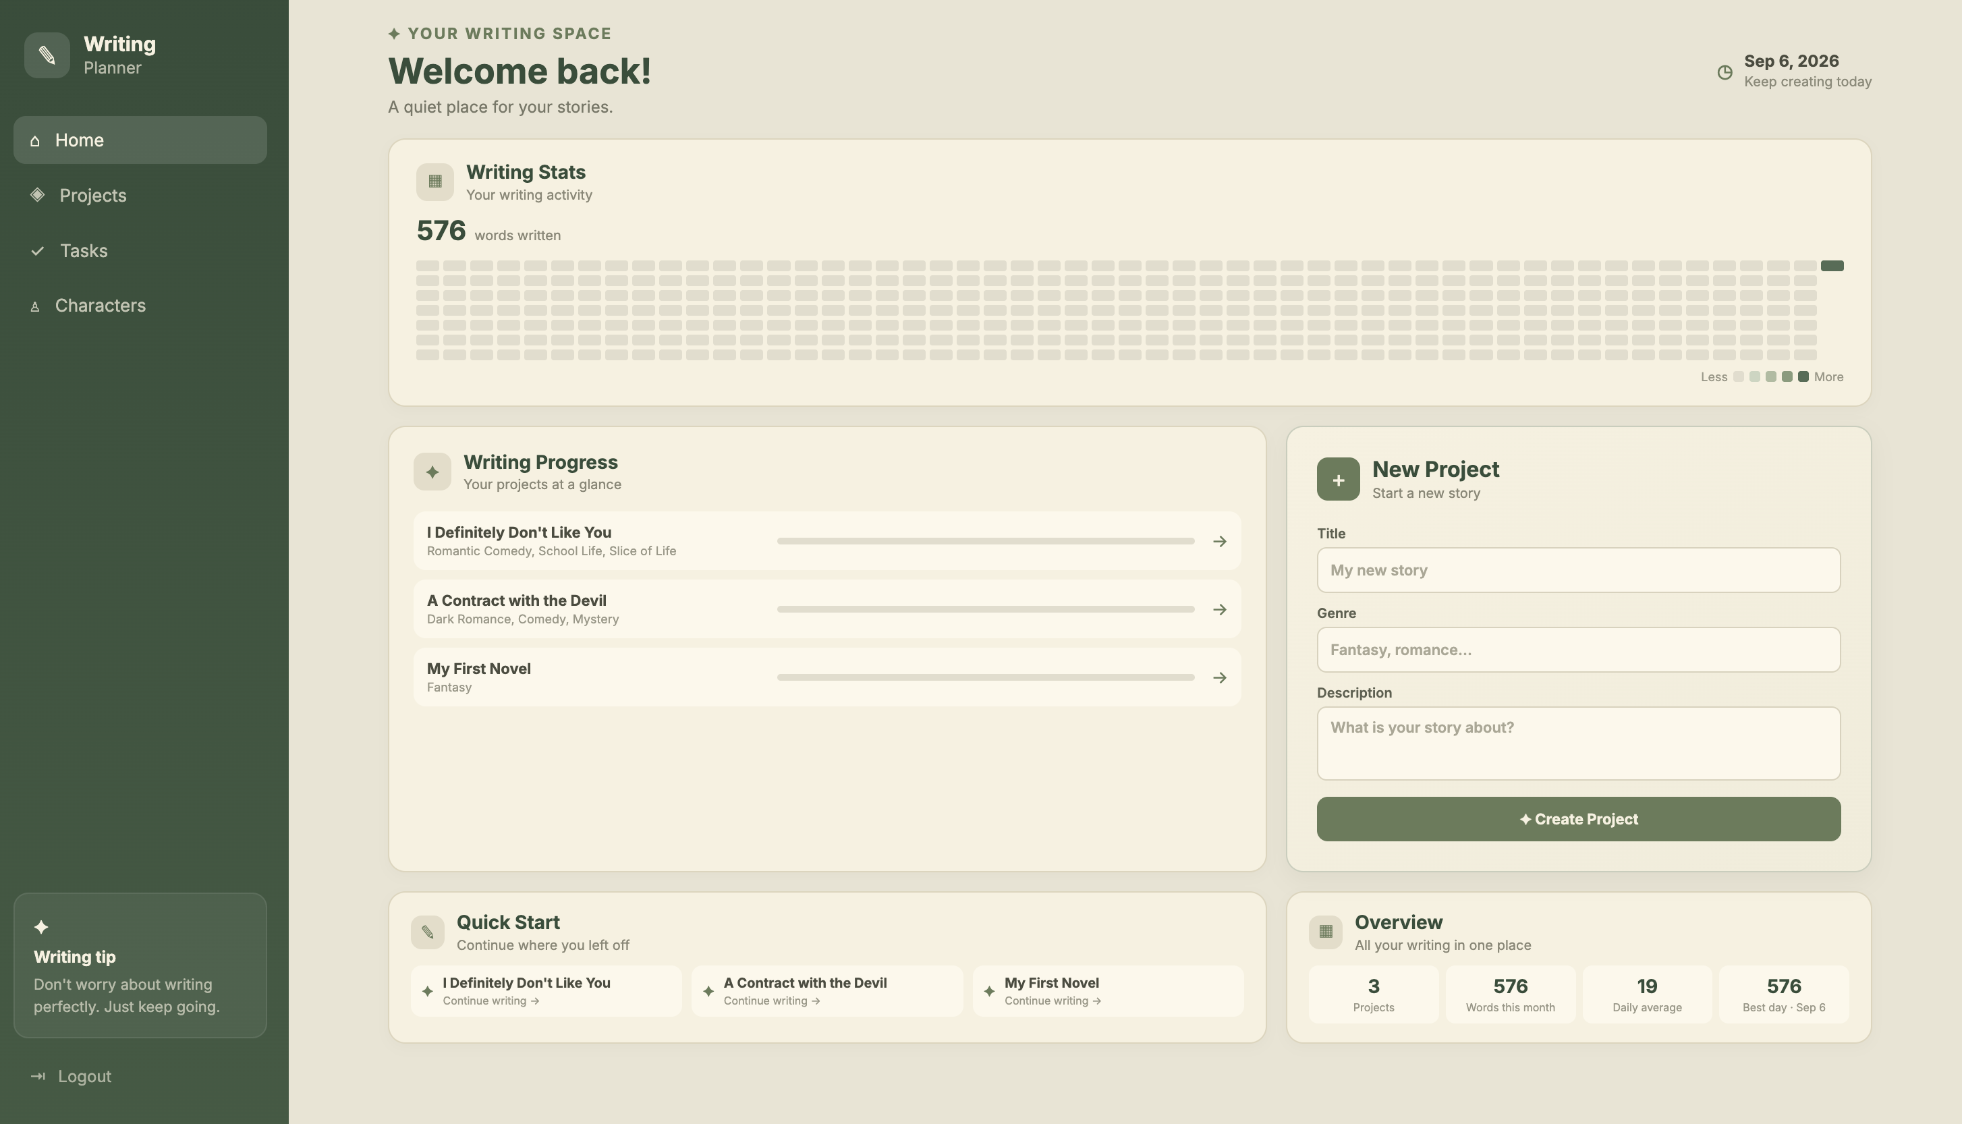
Task: Click the Words this month stat
Action: pos(1511,994)
